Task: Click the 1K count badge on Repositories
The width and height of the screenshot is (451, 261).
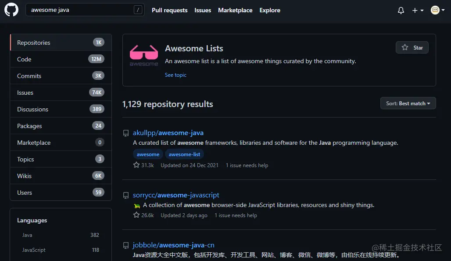Action: (99, 43)
